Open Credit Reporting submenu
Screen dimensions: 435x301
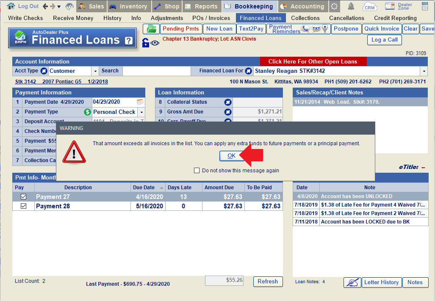(x=395, y=18)
